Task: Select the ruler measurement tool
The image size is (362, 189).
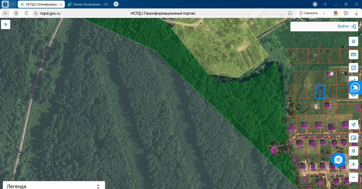Action: point(353,54)
